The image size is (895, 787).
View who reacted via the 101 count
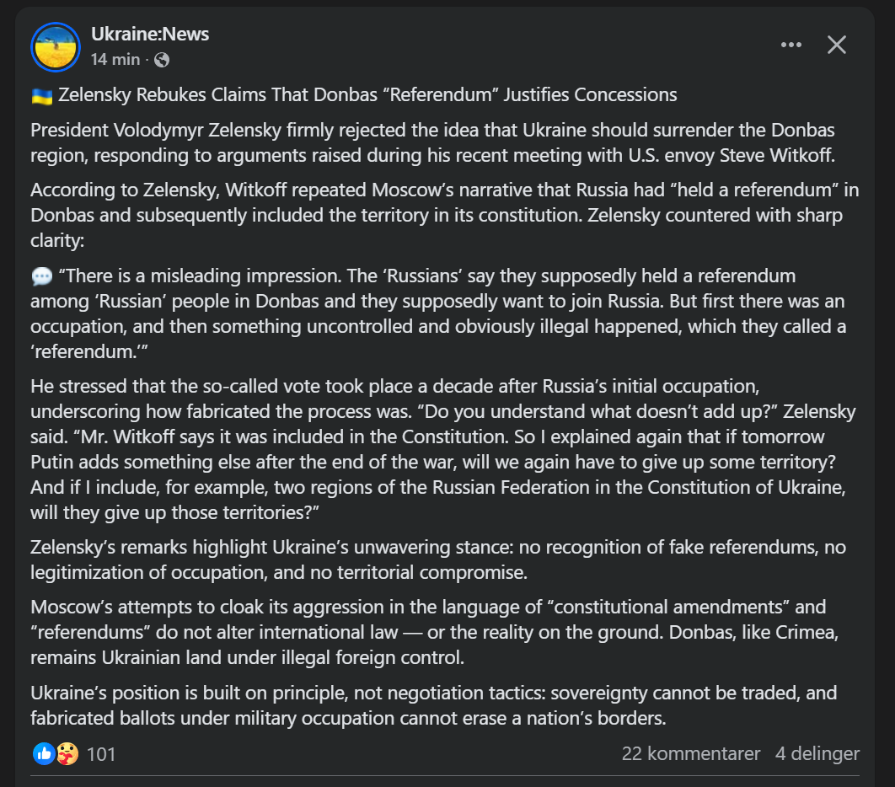[101, 753]
